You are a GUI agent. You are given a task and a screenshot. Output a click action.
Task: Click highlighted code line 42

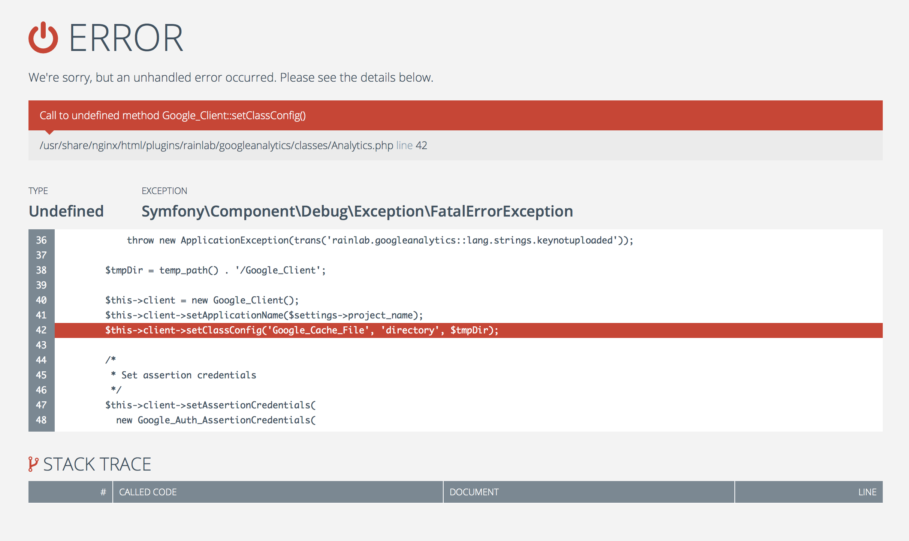(x=301, y=330)
